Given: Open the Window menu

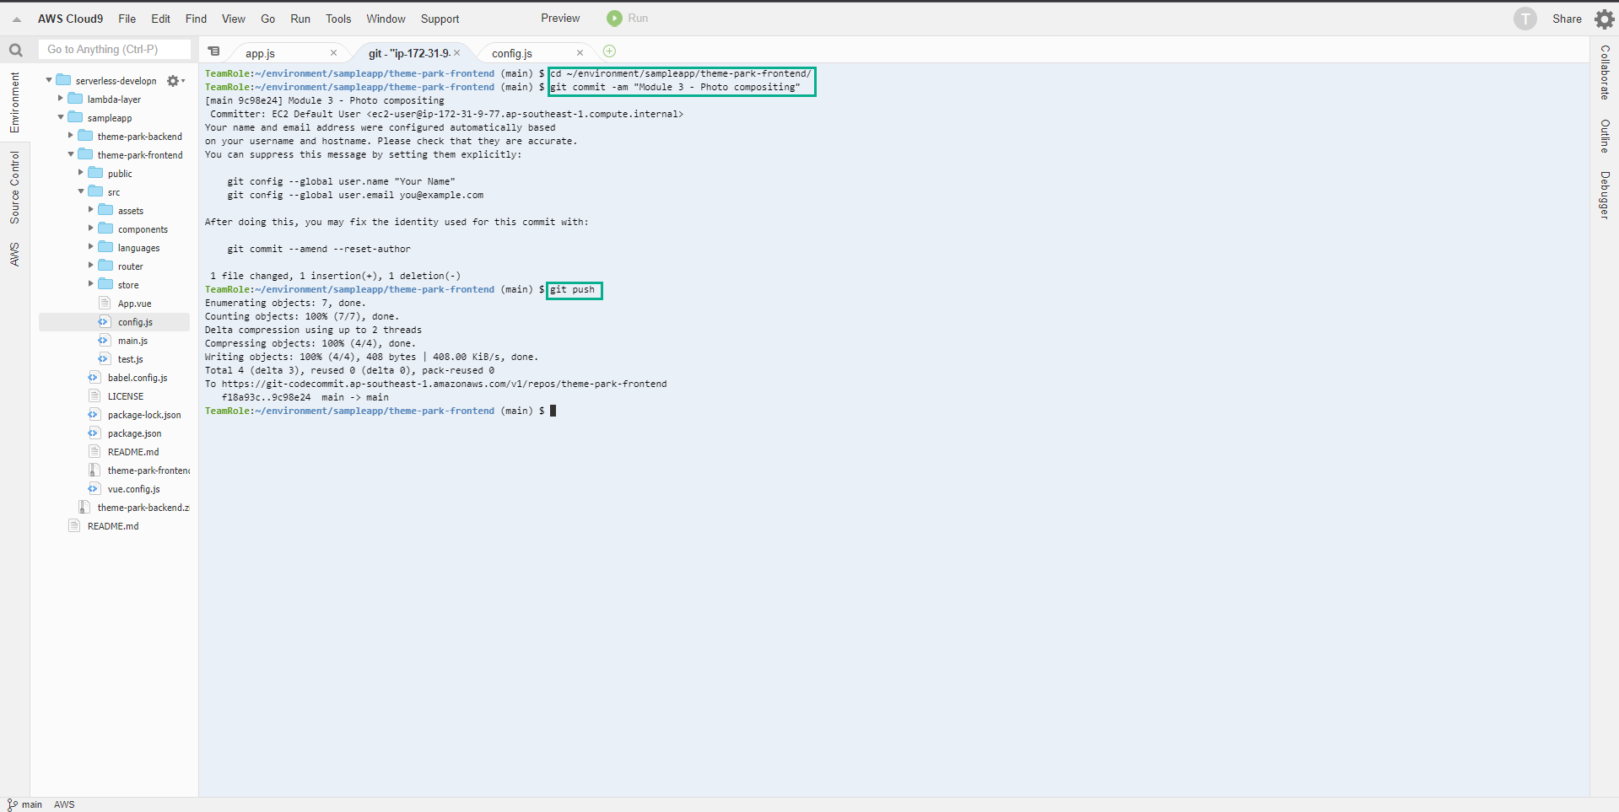Looking at the screenshot, I should [x=386, y=19].
